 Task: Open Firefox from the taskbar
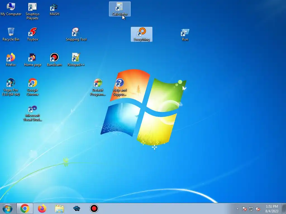click(42, 208)
